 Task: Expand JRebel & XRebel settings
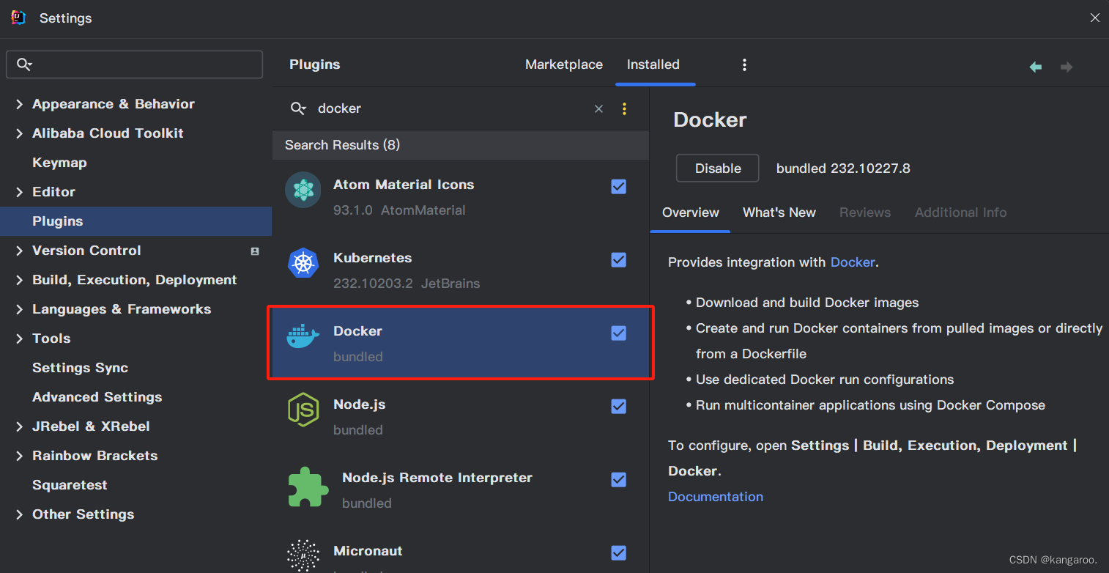[19, 426]
